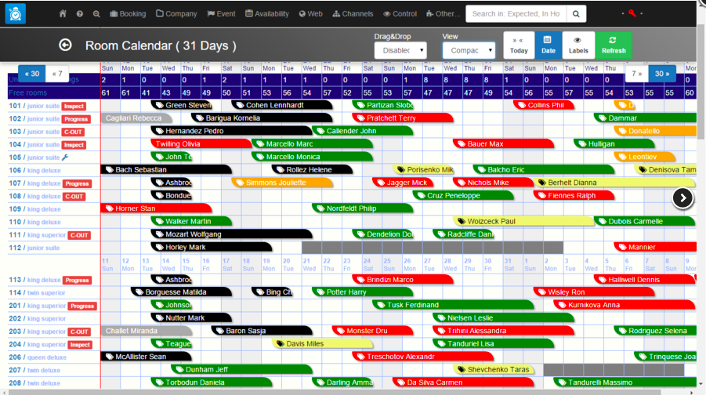
Task: Open the Availability menu
Action: click(x=267, y=14)
